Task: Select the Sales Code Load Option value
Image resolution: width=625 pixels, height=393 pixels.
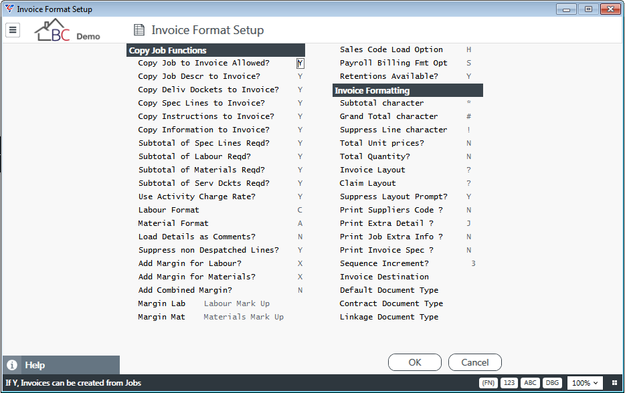Action: coord(468,49)
